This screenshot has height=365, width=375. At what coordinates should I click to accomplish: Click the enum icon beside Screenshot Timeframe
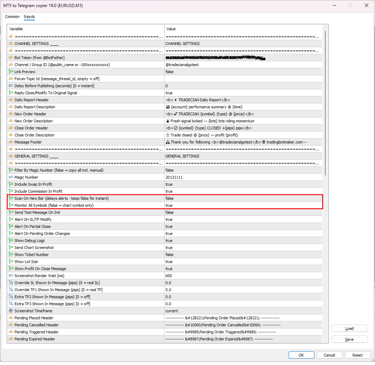click(11, 311)
